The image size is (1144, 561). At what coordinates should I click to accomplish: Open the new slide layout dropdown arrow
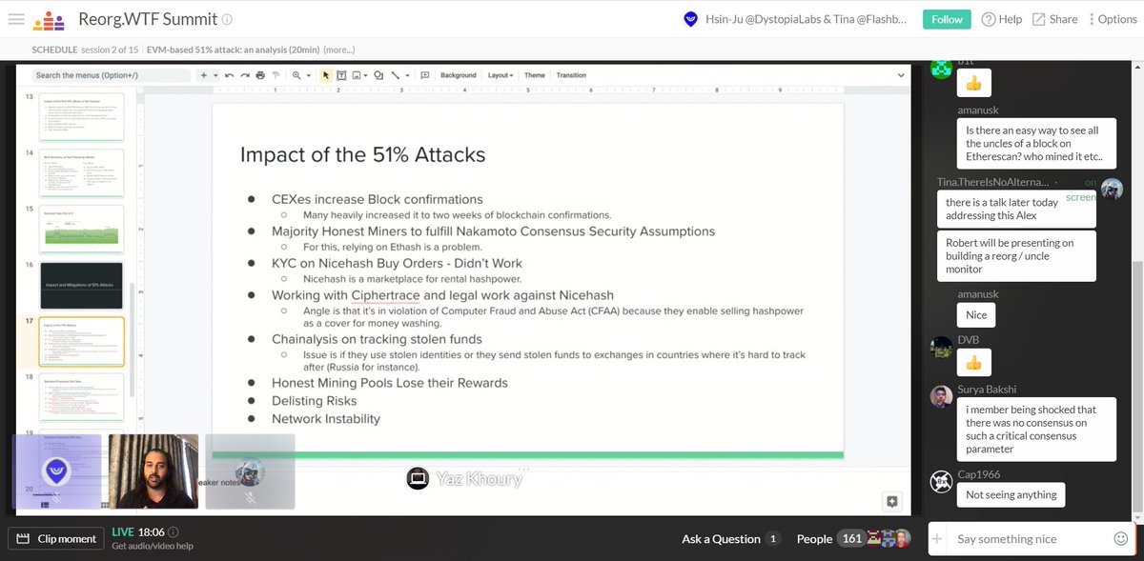coord(216,75)
